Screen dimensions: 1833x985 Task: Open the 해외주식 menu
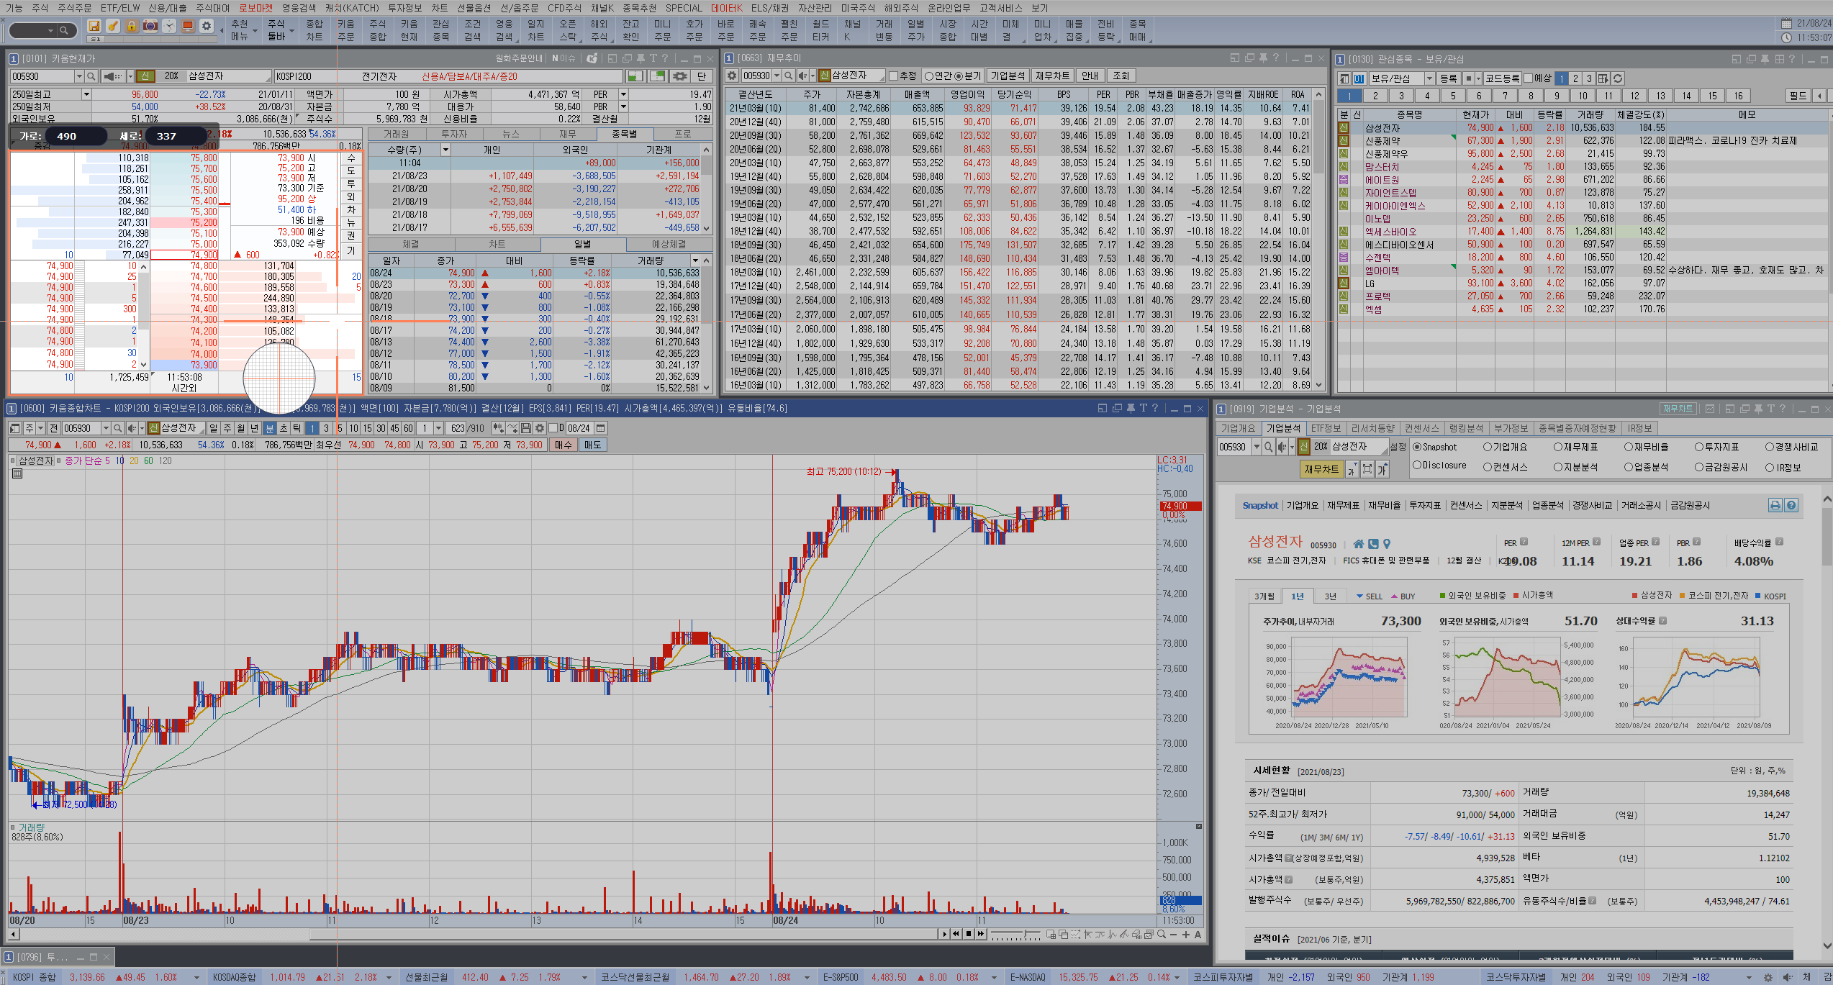pos(901,8)
